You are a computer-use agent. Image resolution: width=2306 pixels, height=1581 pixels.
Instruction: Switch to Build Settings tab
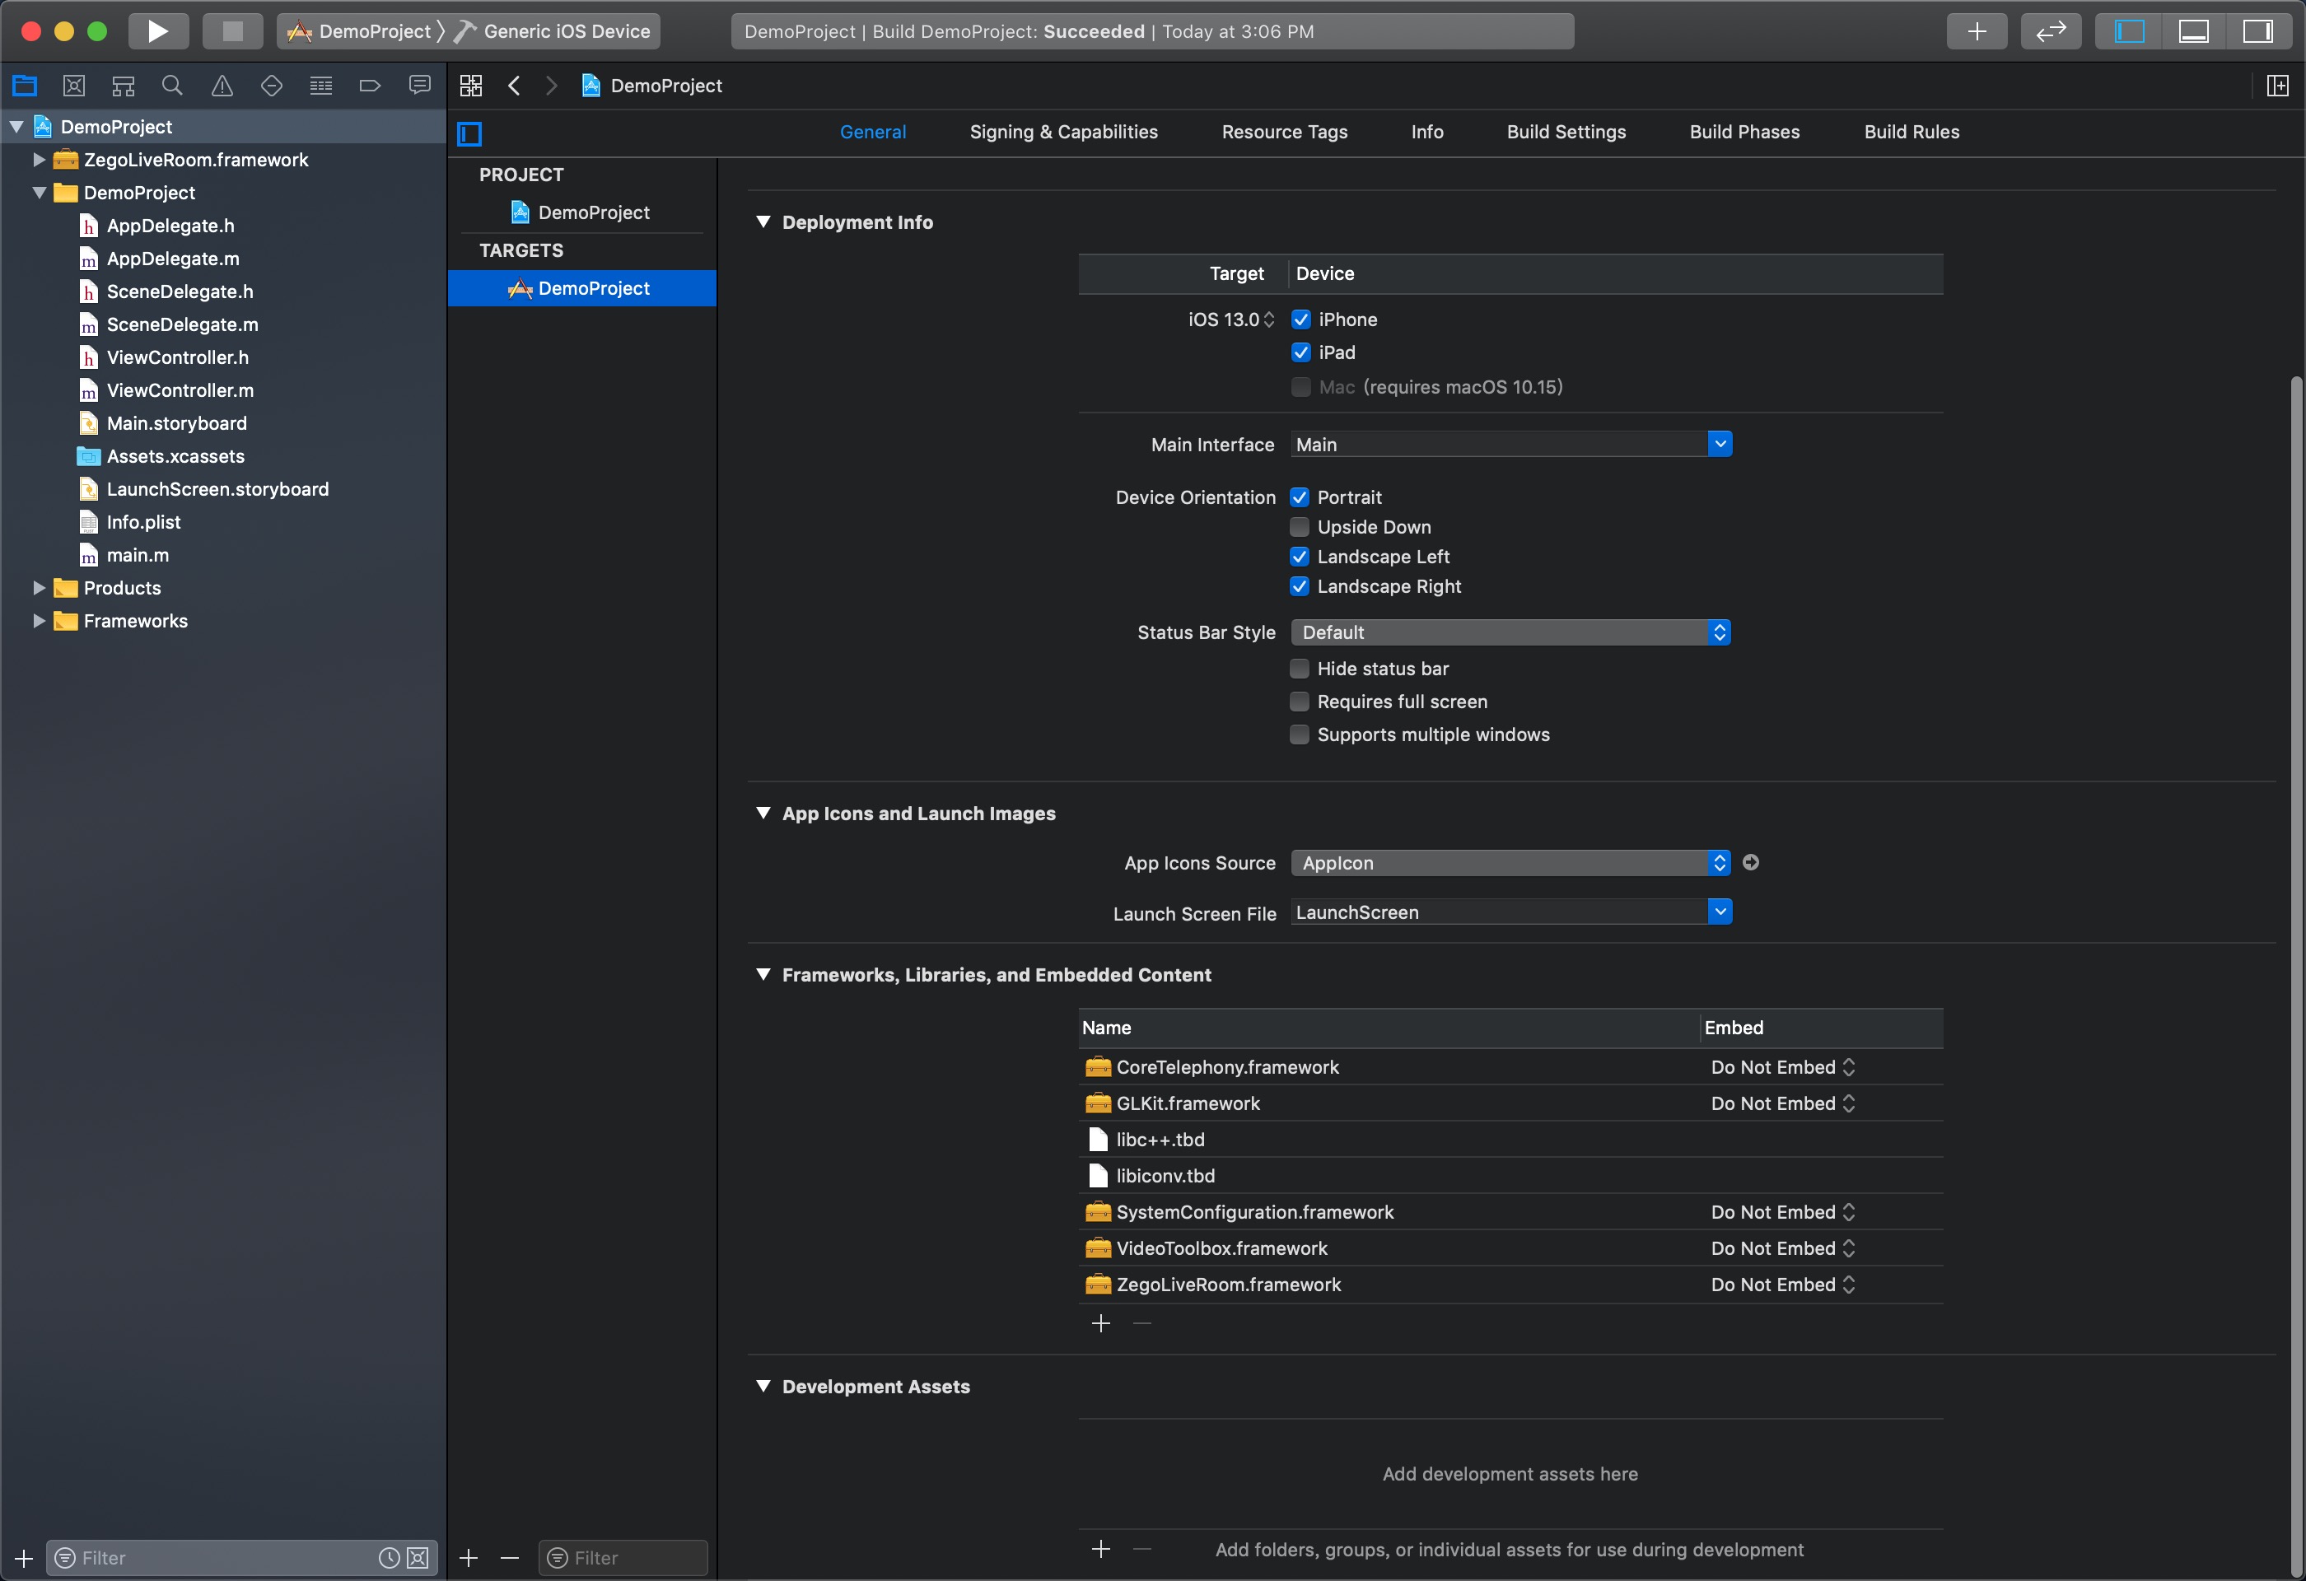[1566, 132]
